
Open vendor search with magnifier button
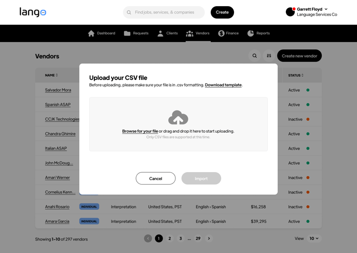click(x=255, y=56)
